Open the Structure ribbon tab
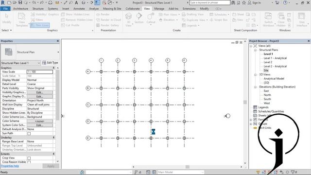311x175 pixels. coord(38,9)
